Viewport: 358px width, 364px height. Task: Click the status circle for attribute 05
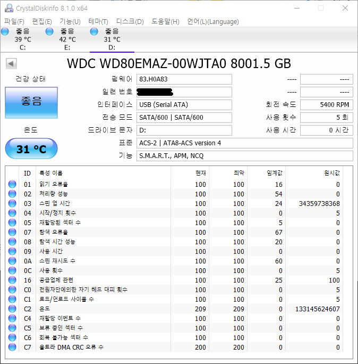coord(12,222)
